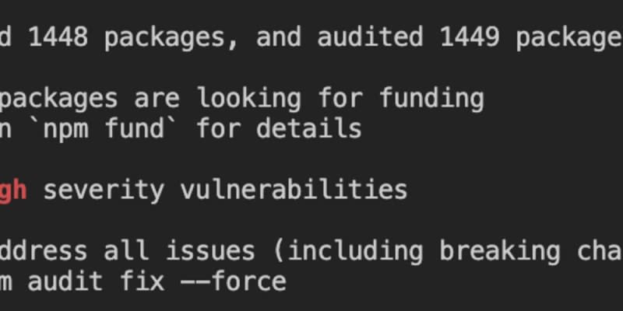Viewport: 623px width, 311px height.
Task: Click the number 1448 in terminal output
Action: click(x=58, y=37)
